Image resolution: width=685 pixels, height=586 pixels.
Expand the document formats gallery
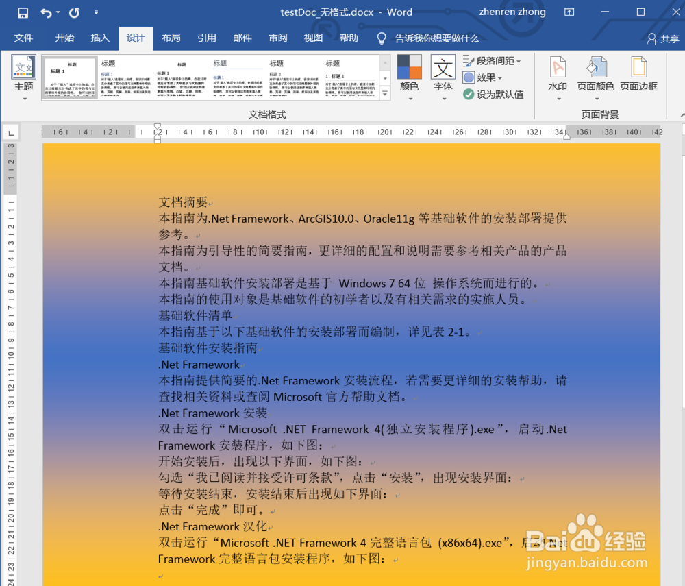(385, 93)
